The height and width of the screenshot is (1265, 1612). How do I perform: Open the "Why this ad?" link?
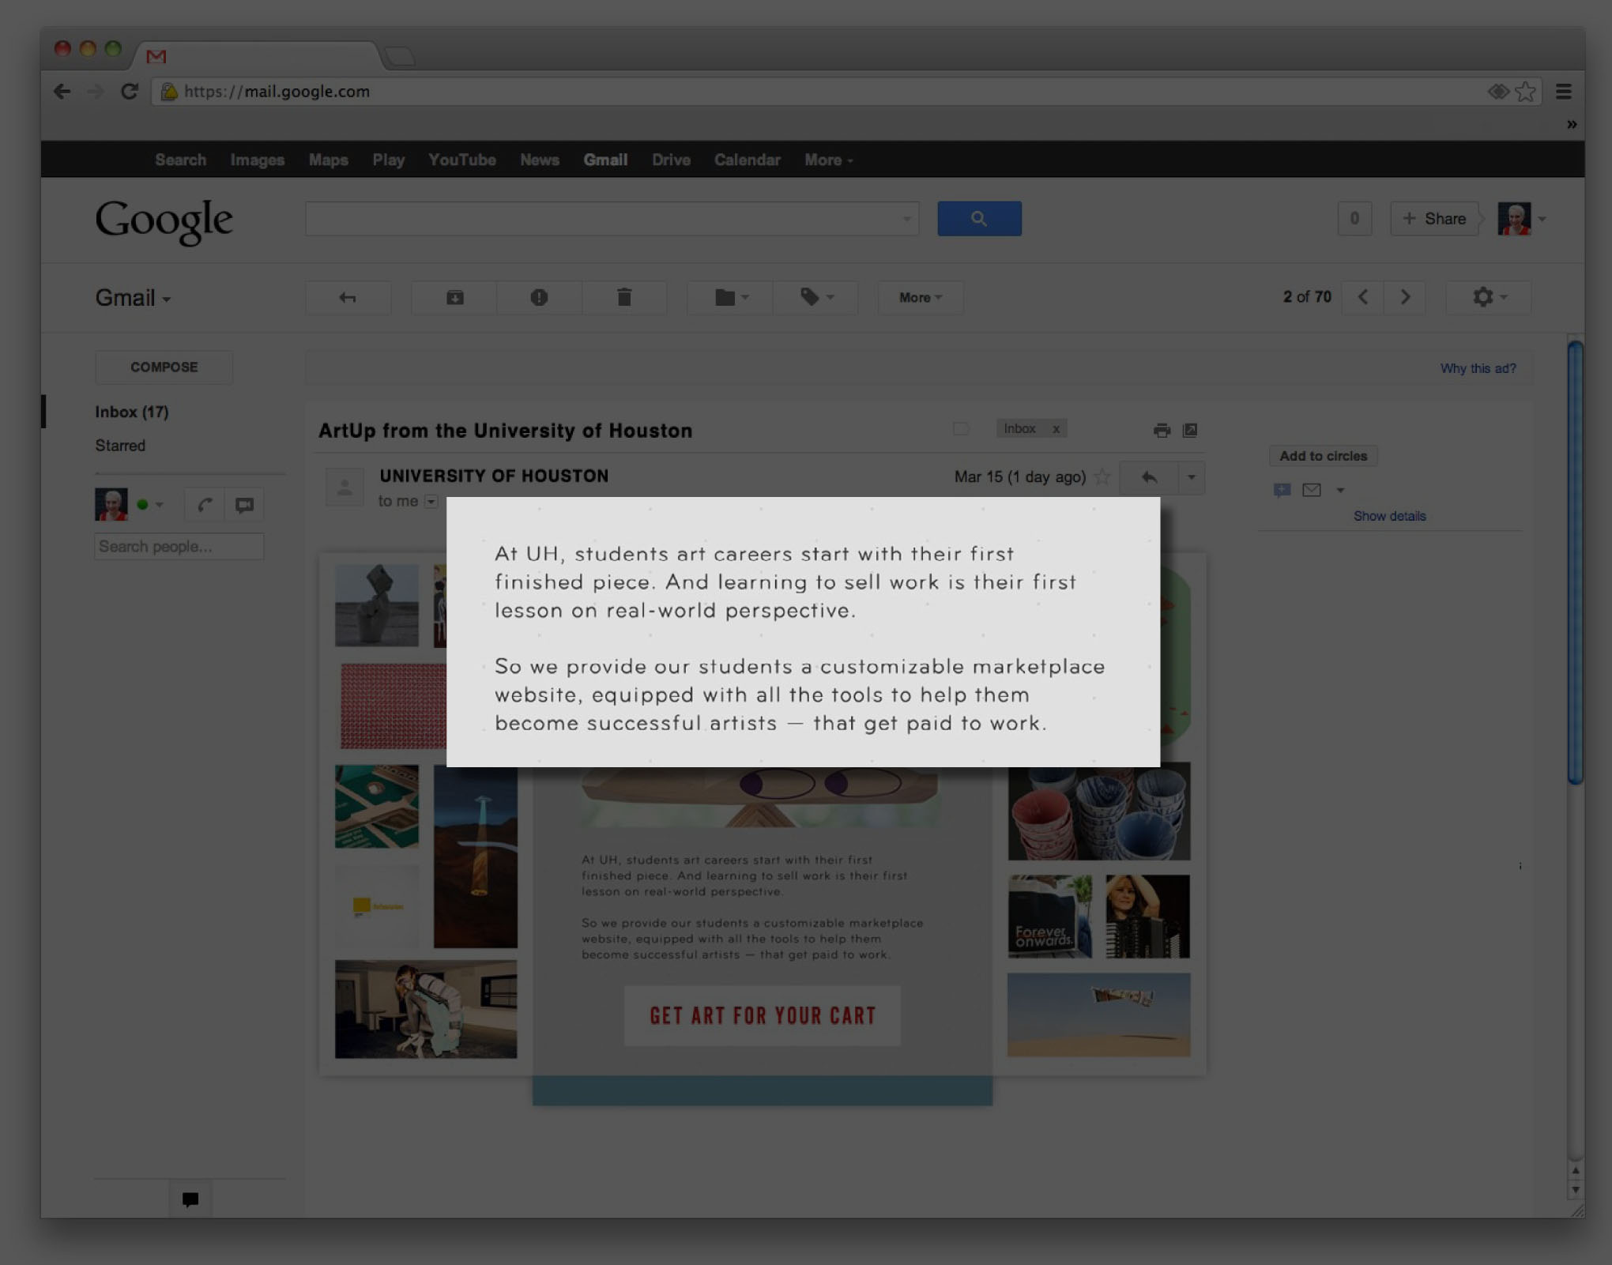pos(1478,368)
